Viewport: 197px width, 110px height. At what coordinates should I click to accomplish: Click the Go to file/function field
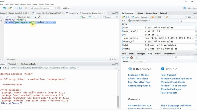pyautogui.click(x=42, y=8)
